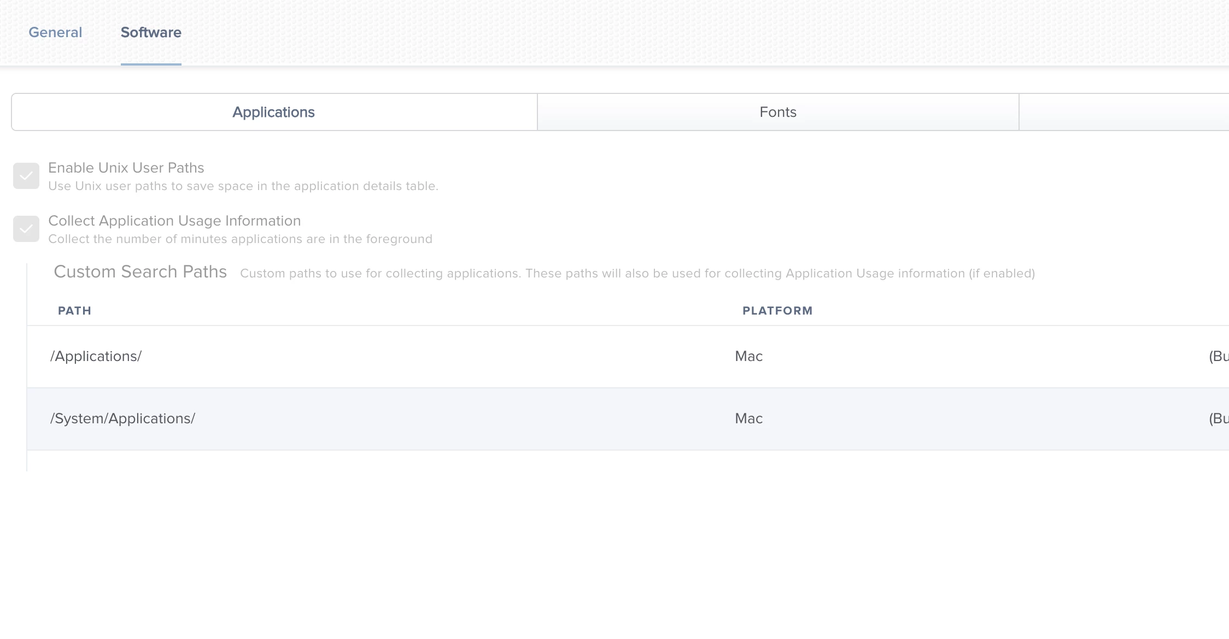Click the PATH column header
This screenshot has width=1229, height=639.
[x=74, y=311]
